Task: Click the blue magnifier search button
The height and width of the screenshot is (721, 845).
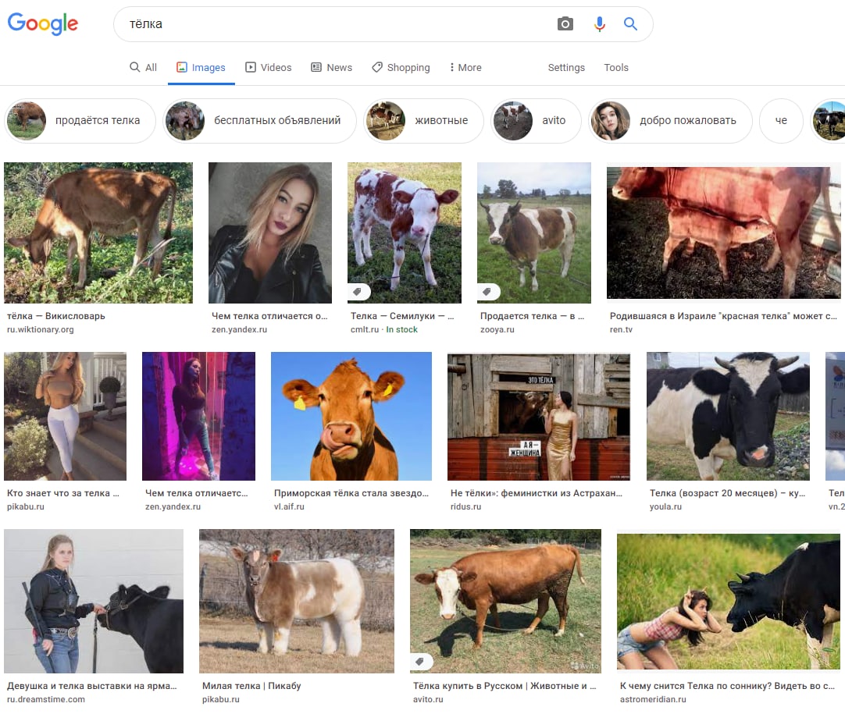Action: [x=631, y=24]
